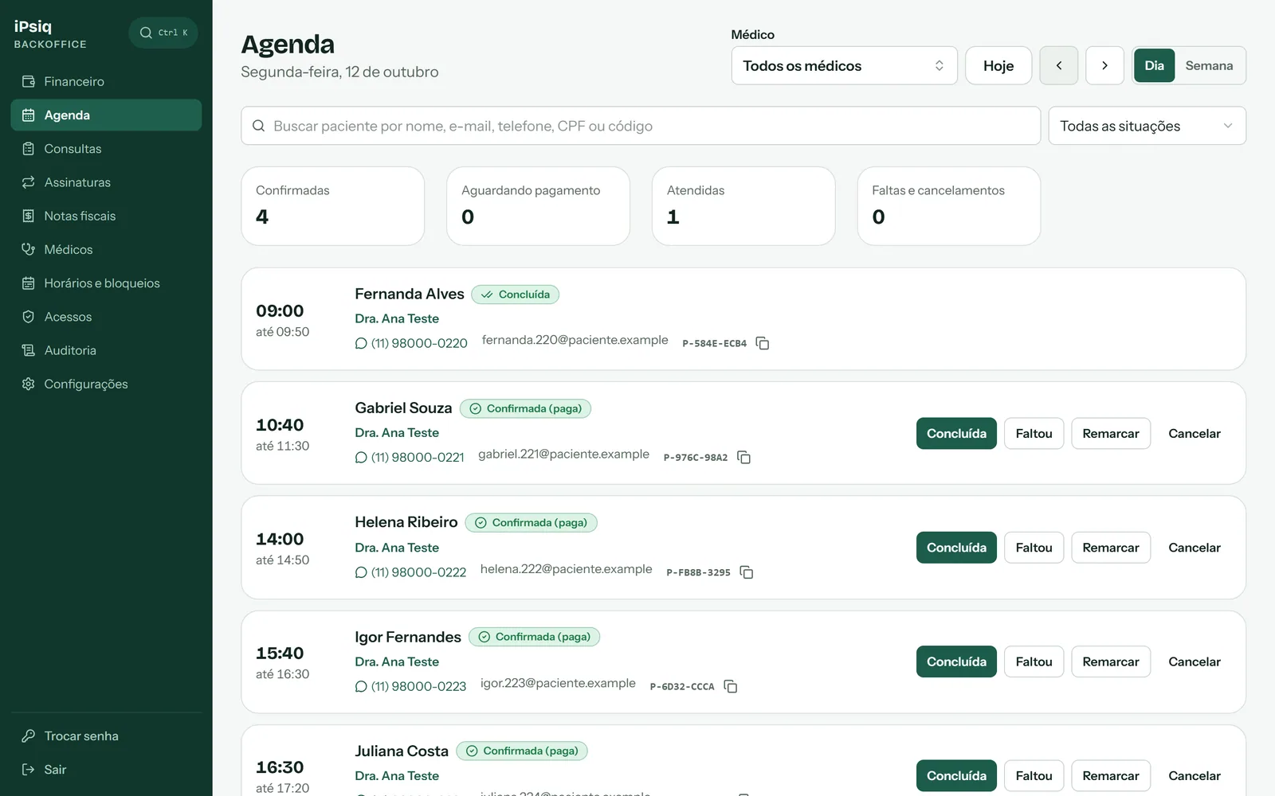The image size is (1275, 796).
Task: Remarcar Igor Fernandes appointment
Action: point(1111,661)
